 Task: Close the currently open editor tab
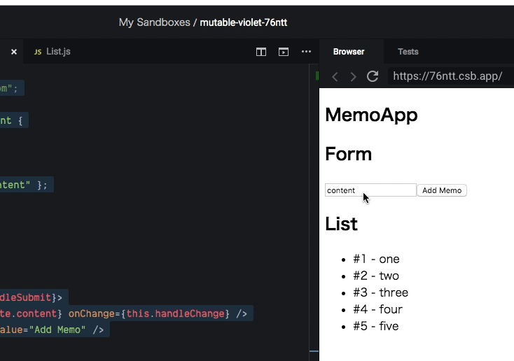13,52
